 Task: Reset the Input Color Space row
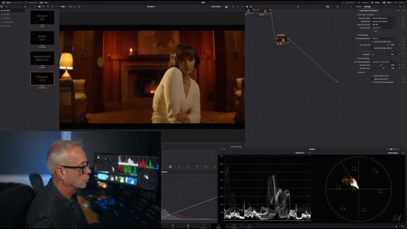403,18
